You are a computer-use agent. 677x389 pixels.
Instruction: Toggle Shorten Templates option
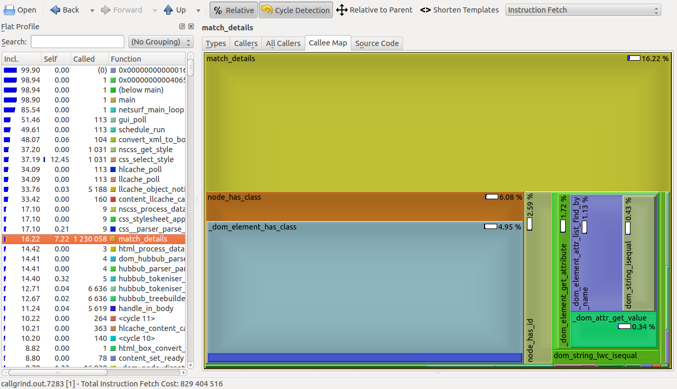460,10
